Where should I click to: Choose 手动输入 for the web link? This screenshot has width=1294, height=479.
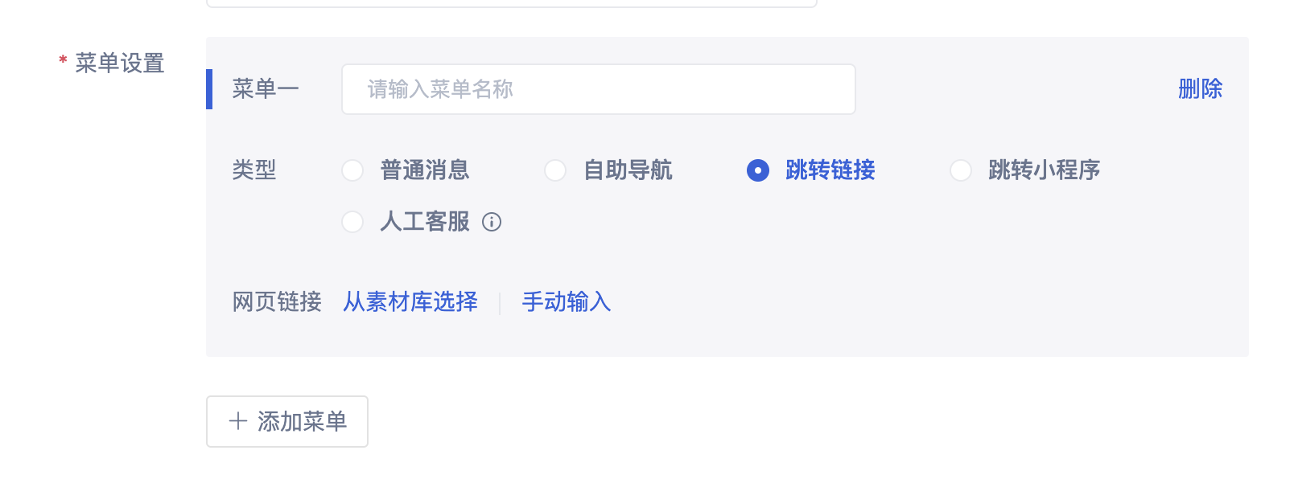coord(567,302)
